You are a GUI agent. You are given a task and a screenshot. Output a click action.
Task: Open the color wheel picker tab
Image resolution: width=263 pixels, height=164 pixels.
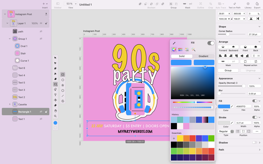click(174, 50)
